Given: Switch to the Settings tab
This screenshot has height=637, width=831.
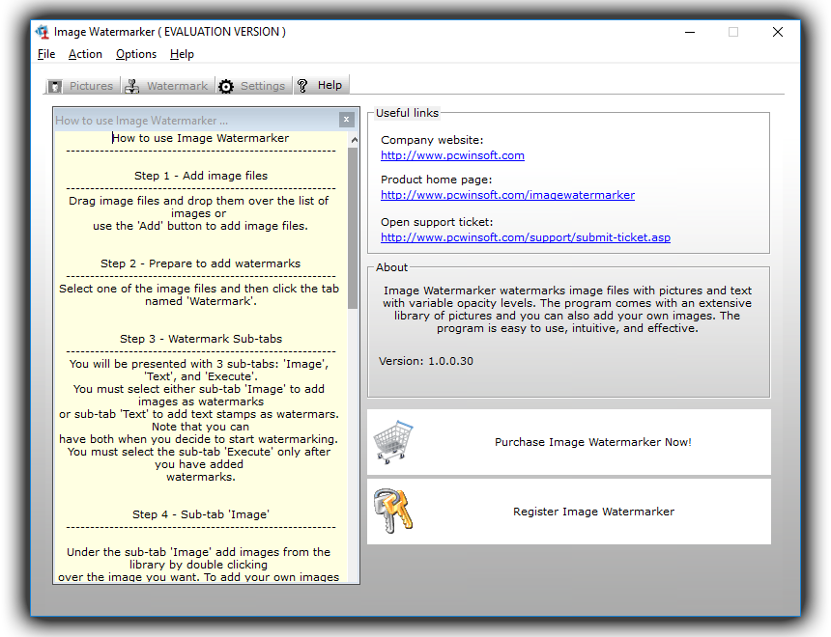Looking at the screenshot, I should tap(254, 86).
